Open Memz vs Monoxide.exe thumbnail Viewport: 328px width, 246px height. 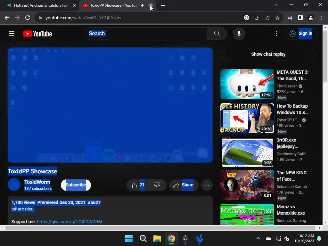[247, 214]
